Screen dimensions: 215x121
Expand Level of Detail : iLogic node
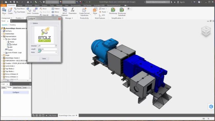4,53
